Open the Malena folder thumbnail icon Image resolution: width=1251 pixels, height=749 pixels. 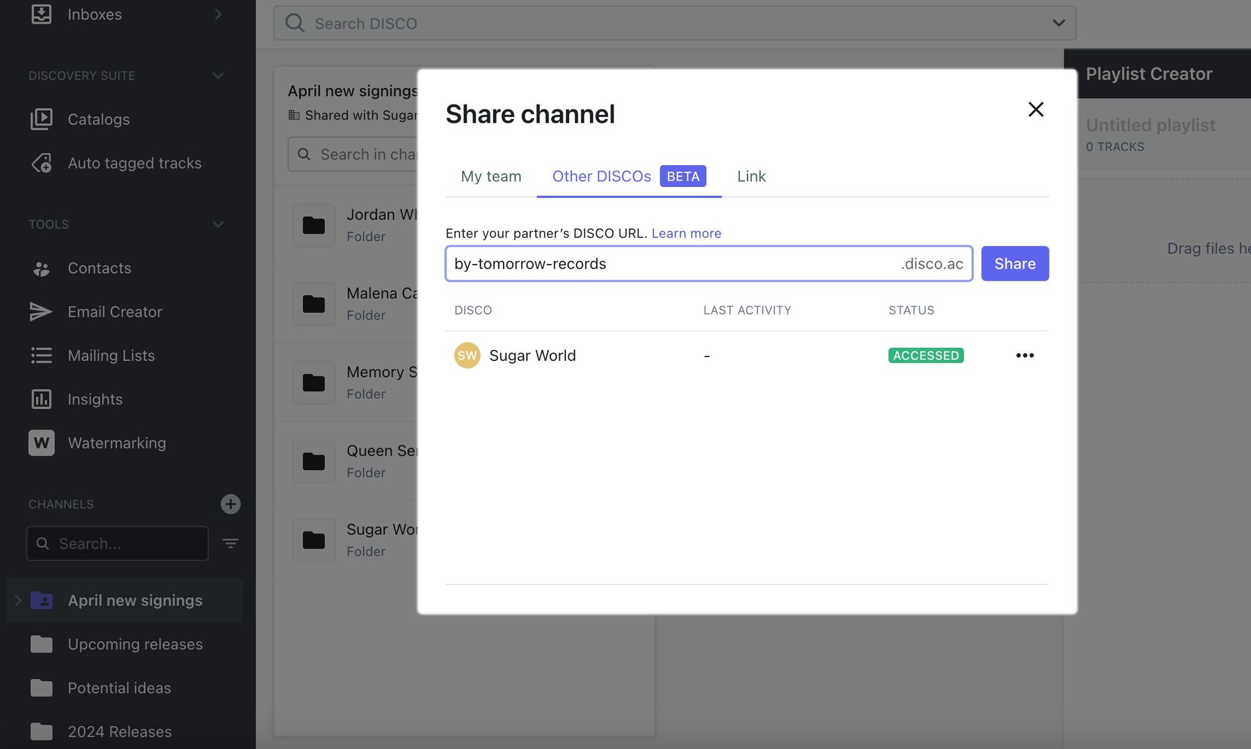(313, 304)
